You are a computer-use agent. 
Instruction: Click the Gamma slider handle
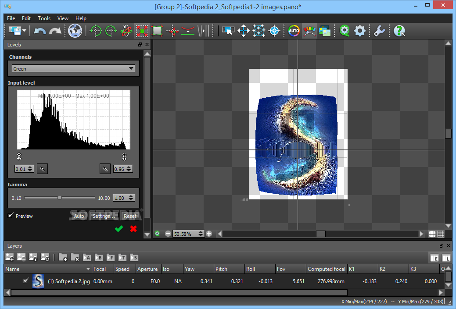[x=60, y=198]
